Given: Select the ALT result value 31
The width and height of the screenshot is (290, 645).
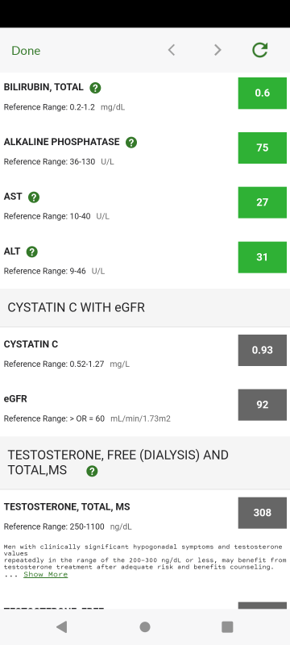Looking at the screenshot, I should [x=263, y=257].
